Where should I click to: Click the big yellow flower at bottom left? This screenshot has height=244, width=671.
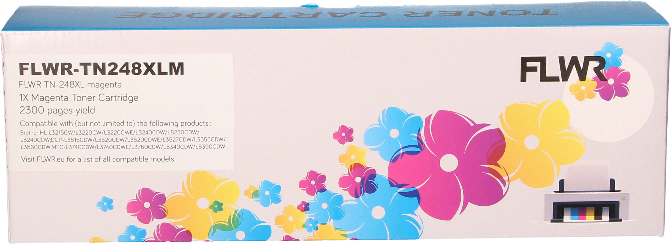(201, 201)
